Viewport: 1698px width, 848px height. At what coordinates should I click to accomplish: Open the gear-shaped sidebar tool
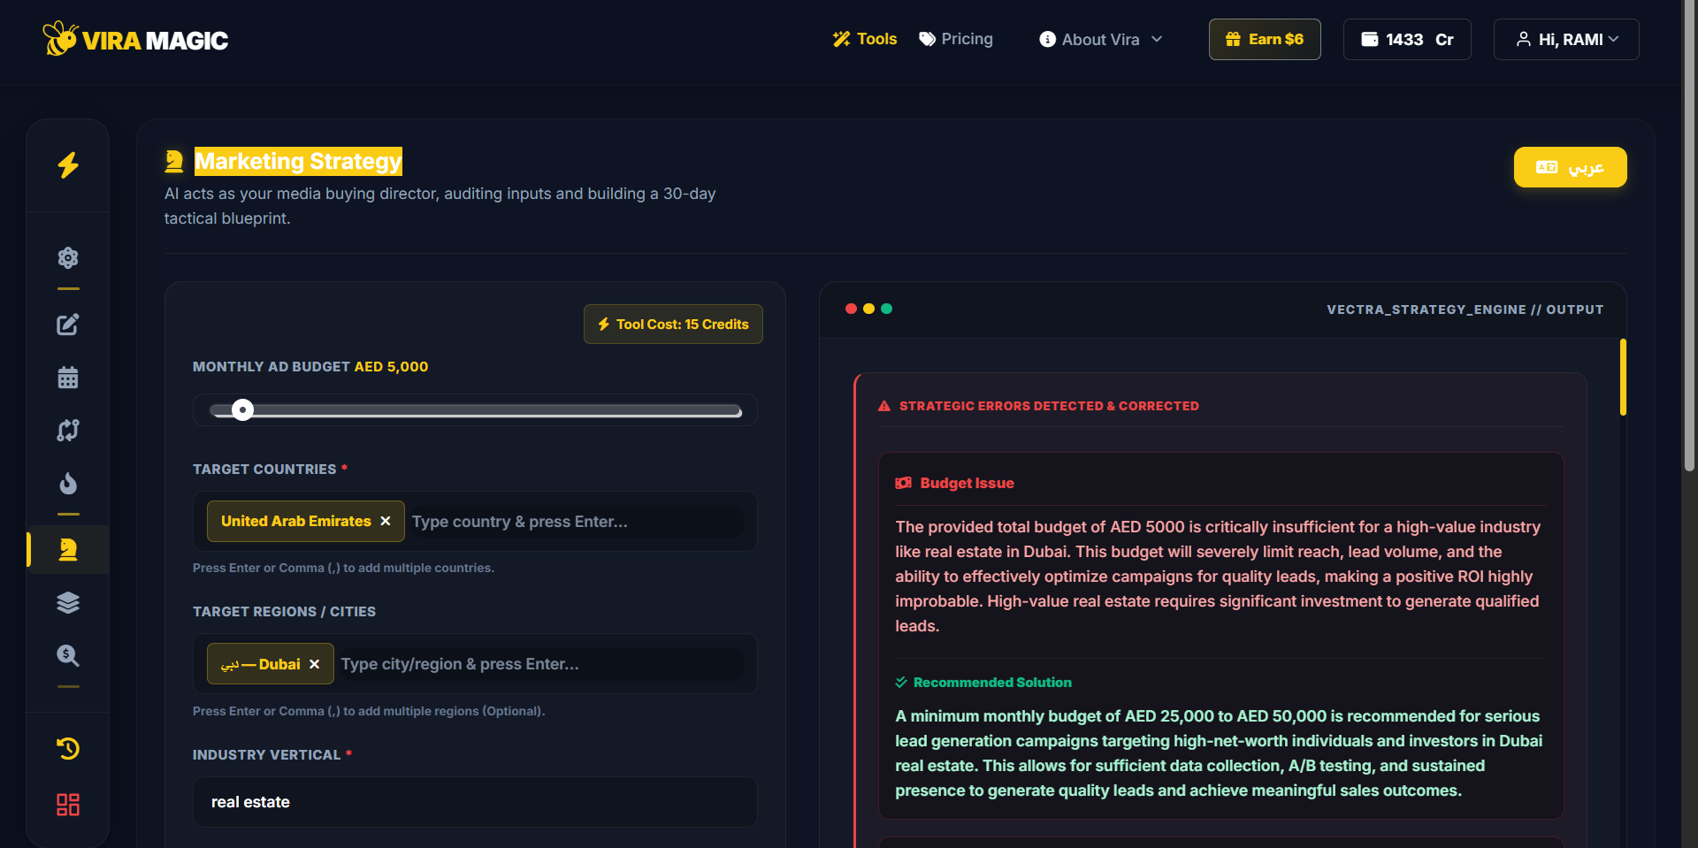68,258
